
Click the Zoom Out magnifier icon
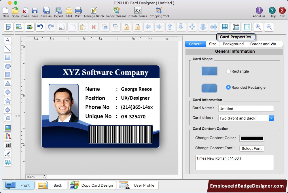(269, 27)
